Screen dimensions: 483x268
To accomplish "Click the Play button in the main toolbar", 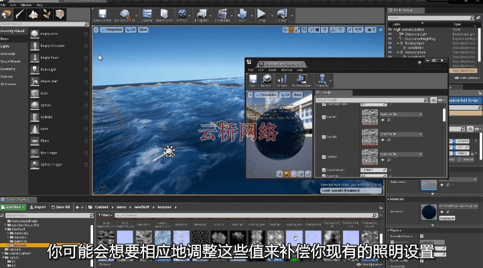I will point(261,15).
